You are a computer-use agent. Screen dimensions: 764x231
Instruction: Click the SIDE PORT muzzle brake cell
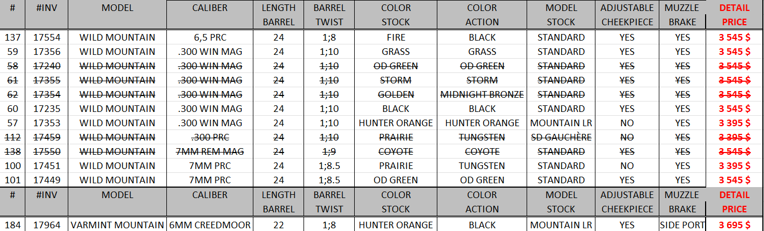point(682,224)
